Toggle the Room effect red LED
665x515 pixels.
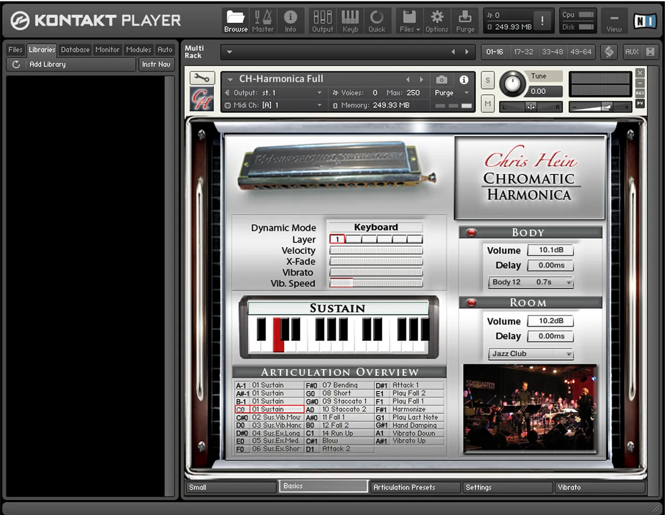[471, 303]
